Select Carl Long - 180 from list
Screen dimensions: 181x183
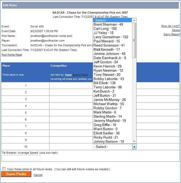click(x=112, y=28)
